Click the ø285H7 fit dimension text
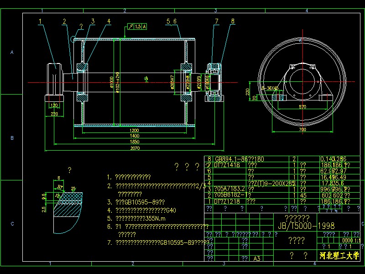The height and width of the screenshot is (274, 365). pyautogui.click(x=172, y=82)
